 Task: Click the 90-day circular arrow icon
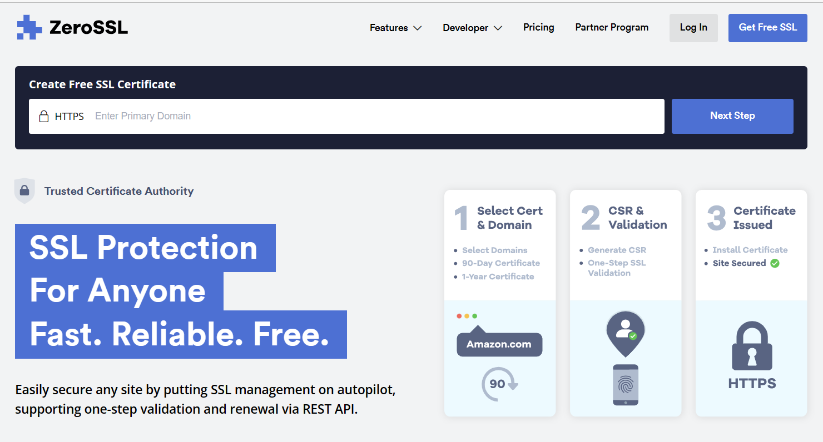point(499,384)
